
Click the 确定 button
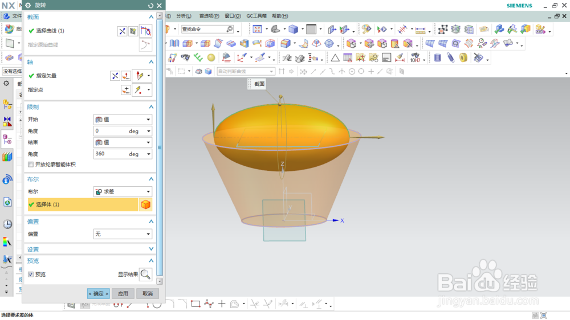click(99, 293)
